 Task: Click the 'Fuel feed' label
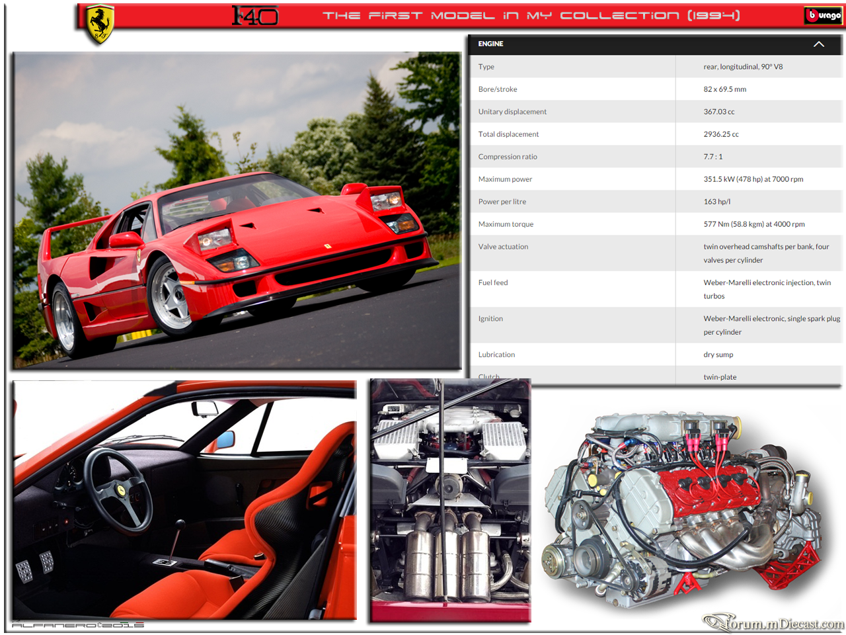tap(493, 282)
